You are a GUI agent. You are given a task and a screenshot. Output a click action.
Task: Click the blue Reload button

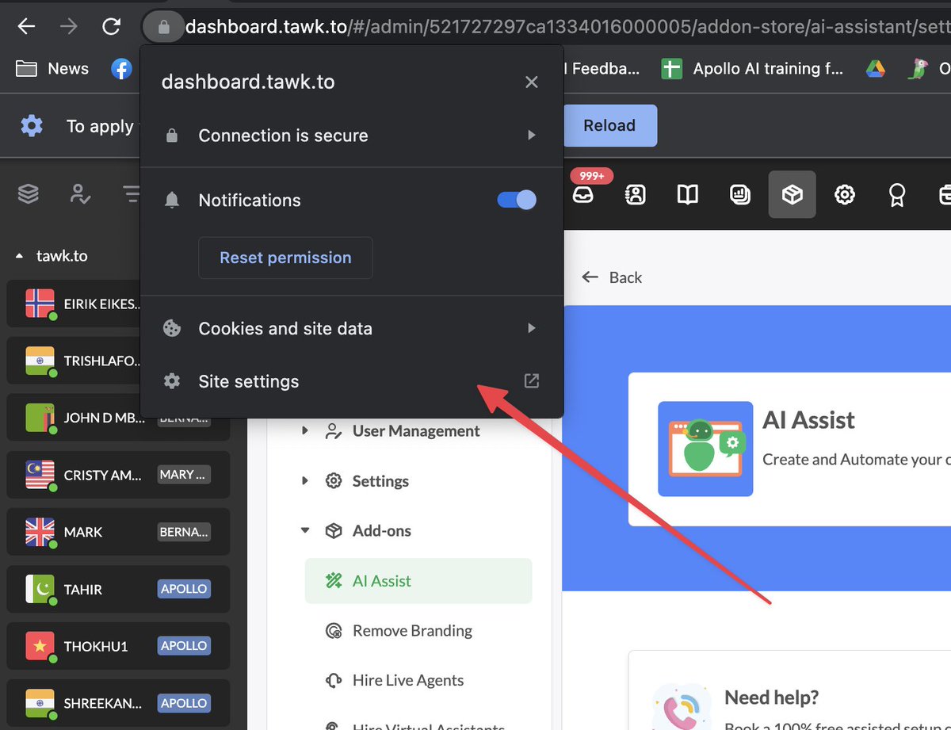[609, 125]
